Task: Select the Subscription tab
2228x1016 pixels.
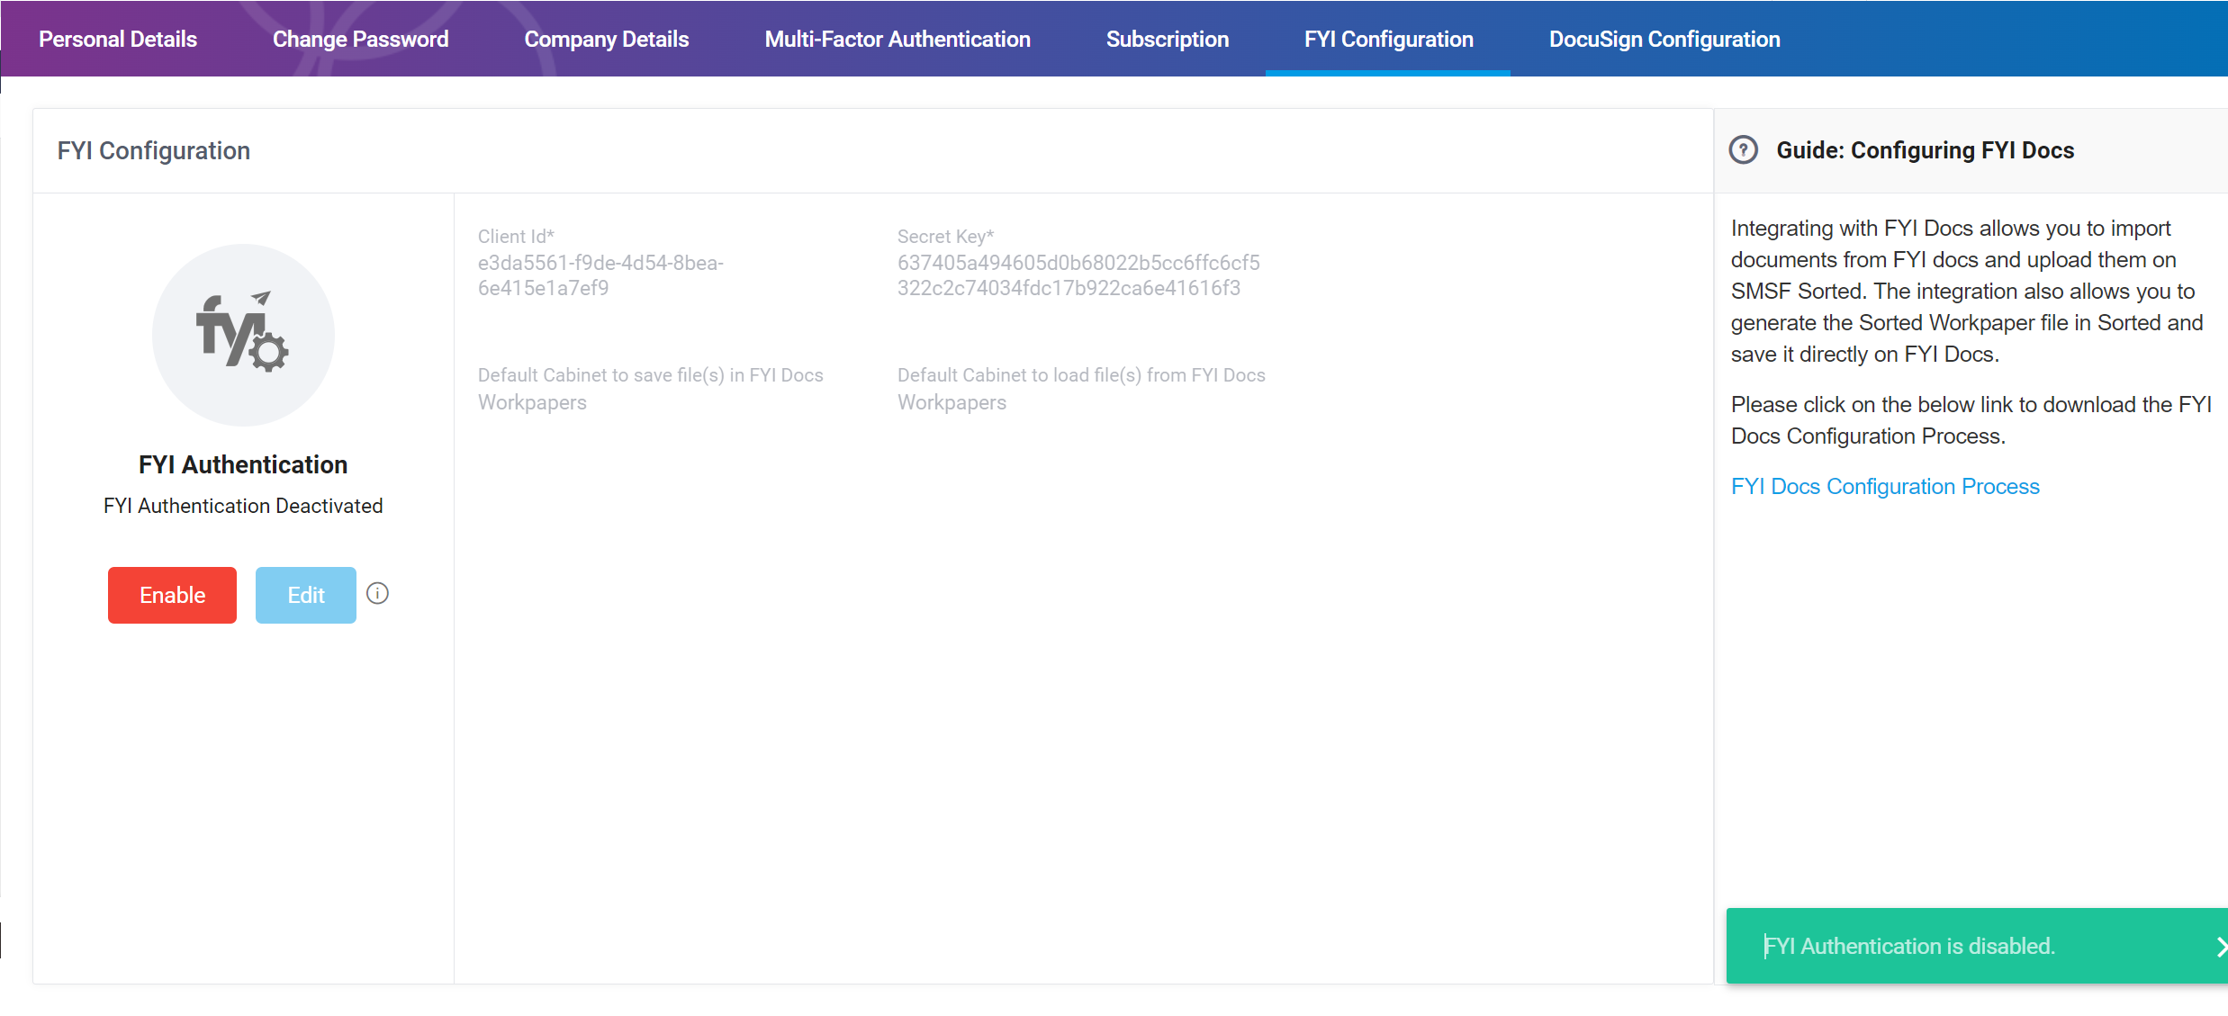Action: (1167, 40)
